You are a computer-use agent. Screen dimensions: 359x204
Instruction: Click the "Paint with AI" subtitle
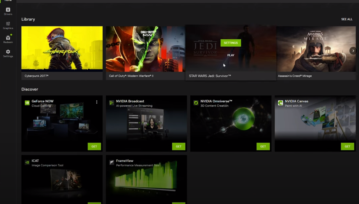click(293, 106)
